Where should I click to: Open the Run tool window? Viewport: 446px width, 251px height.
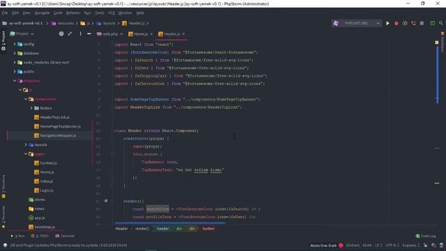tap(17, 236)
